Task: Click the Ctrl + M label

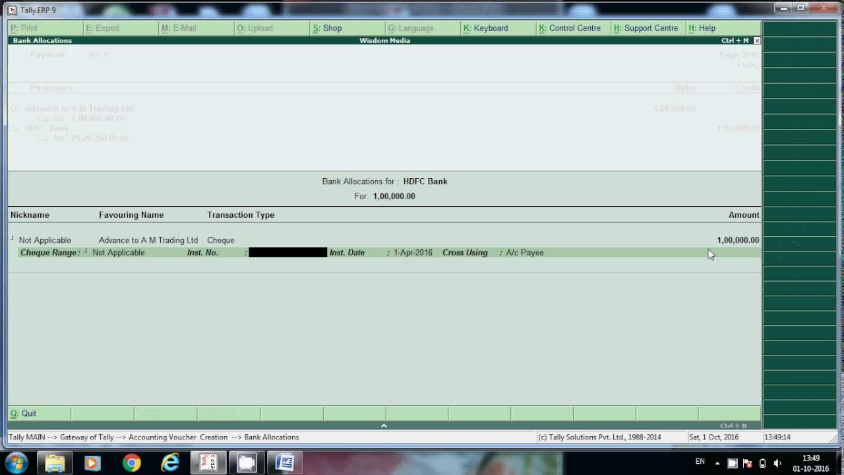Action: pos(735,41)
